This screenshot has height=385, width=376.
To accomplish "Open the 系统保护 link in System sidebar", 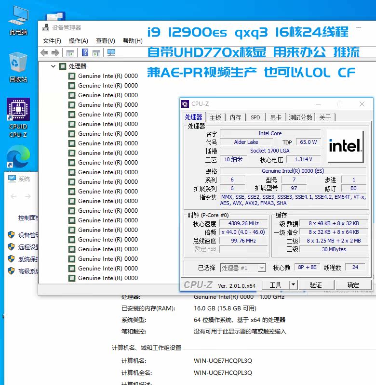I will pos(28,259).
